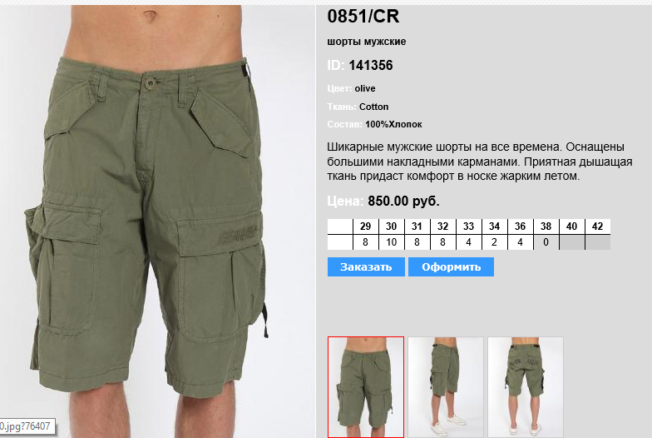
Task: Choose size 33 in the size table
Action: pos(469,226)
